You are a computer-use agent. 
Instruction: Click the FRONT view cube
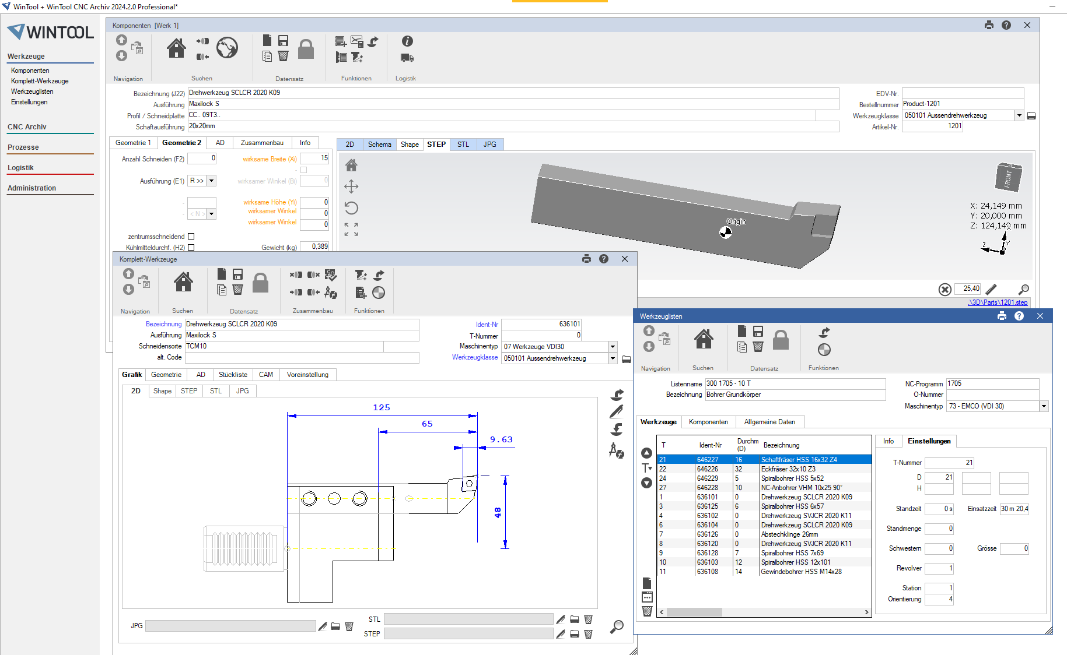[1008, 177]
